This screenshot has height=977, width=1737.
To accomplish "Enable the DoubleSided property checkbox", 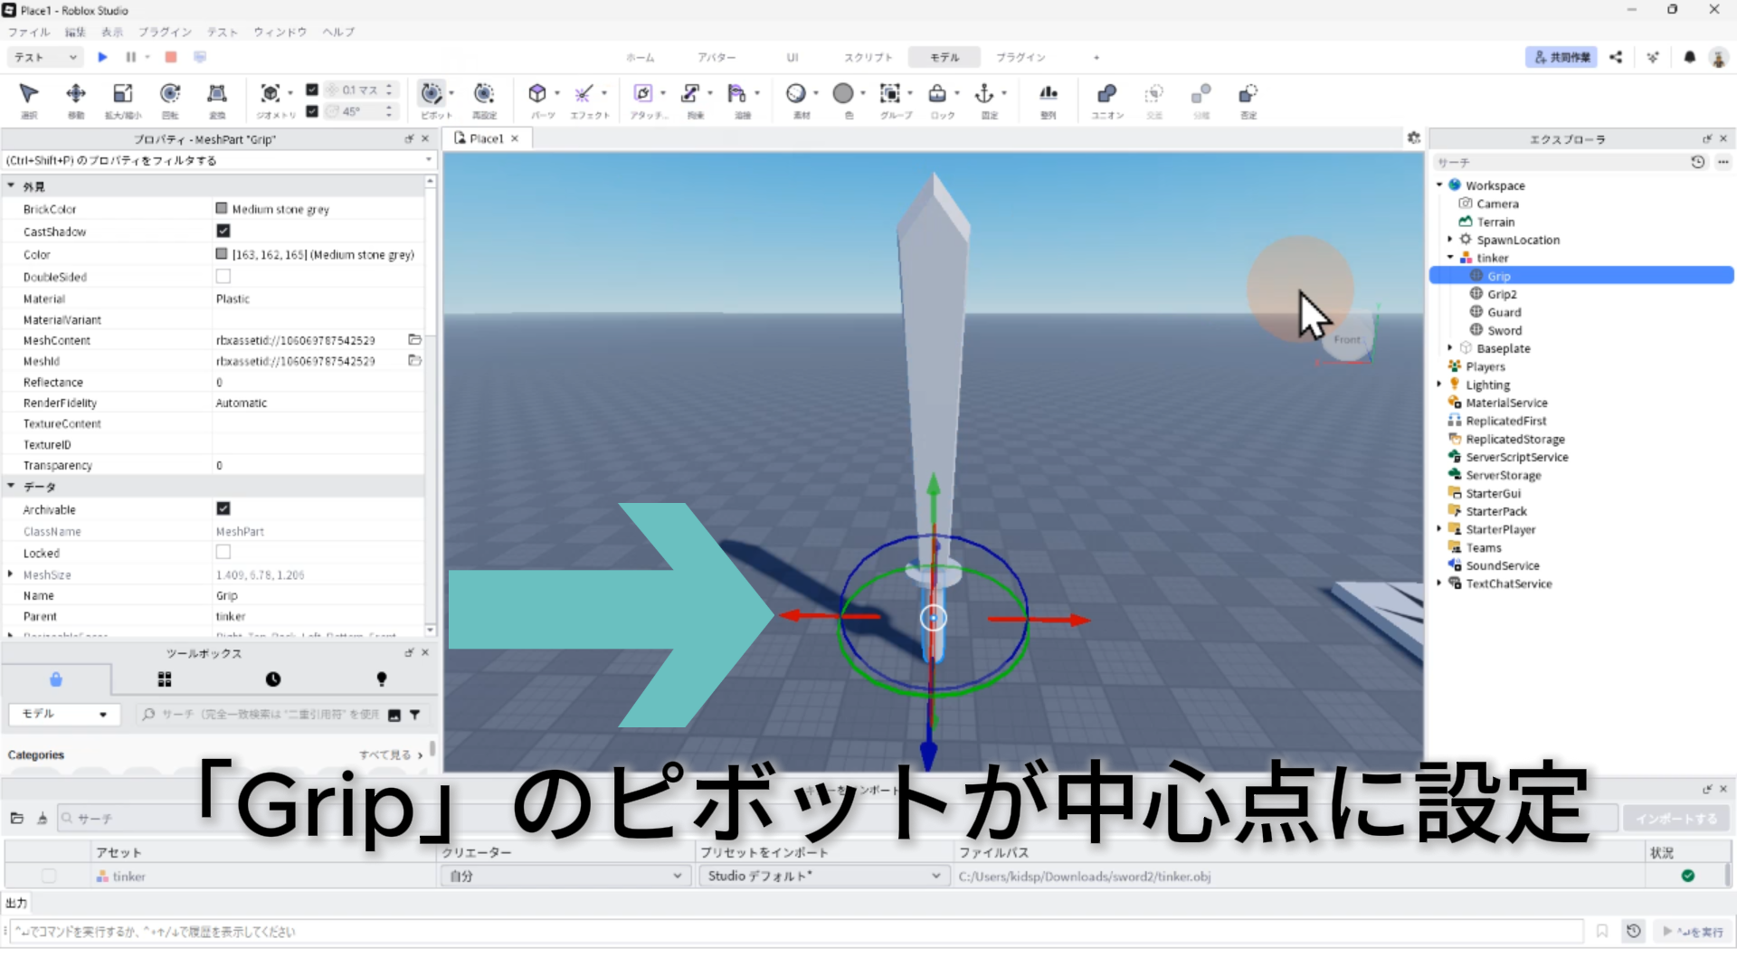I will 223,276.
